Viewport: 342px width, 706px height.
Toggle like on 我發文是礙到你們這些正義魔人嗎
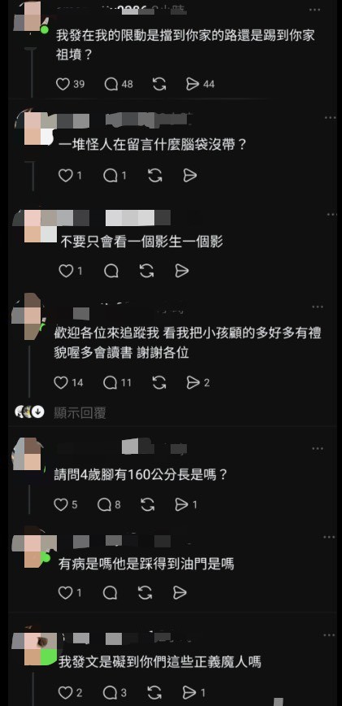66,692
